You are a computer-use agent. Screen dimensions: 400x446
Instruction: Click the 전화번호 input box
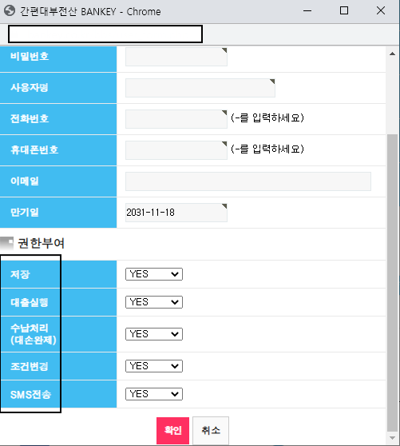(x=176, y=119)
